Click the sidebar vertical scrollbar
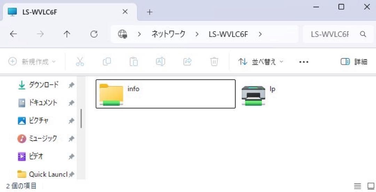 (81, 118)
